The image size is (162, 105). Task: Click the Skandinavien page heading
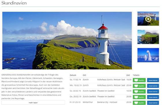14,3
